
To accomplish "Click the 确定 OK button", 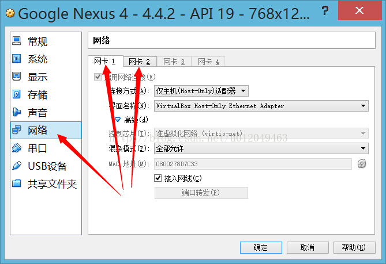I will coord(261,247).
